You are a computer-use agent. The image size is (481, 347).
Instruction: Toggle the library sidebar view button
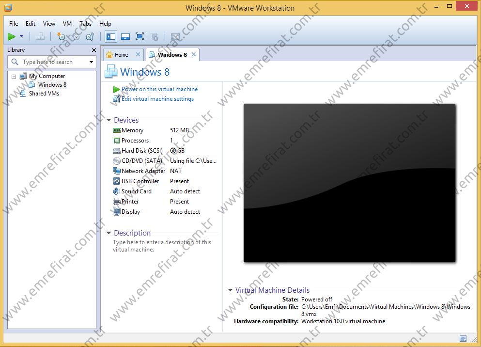tap(111, 36)
